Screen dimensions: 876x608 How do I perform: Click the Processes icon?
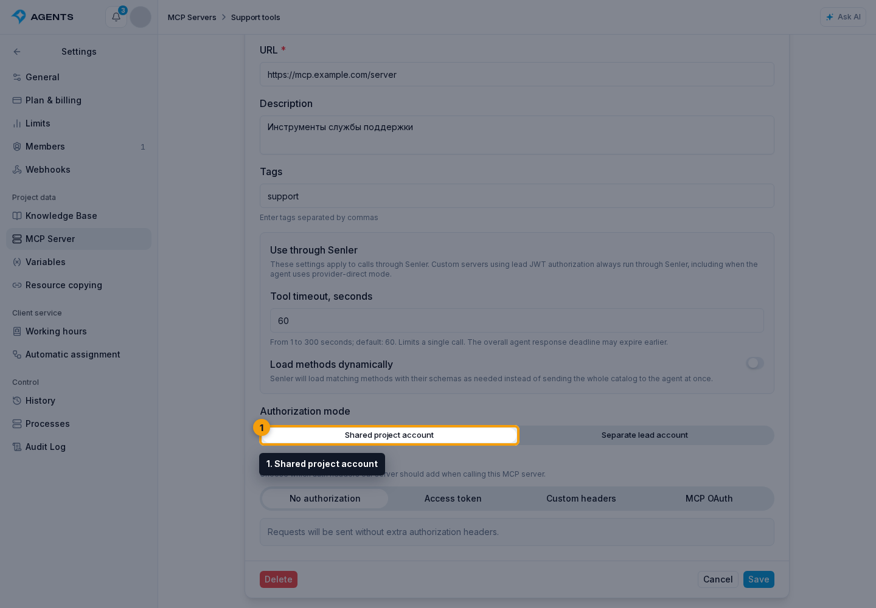[17, 424]
